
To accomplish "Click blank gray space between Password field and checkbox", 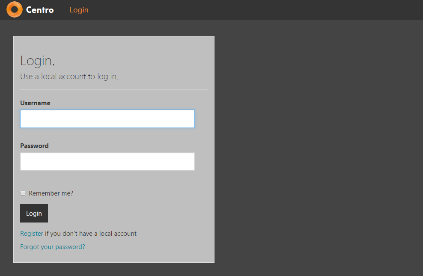I will pyautogui.click(x=107, y=180).
